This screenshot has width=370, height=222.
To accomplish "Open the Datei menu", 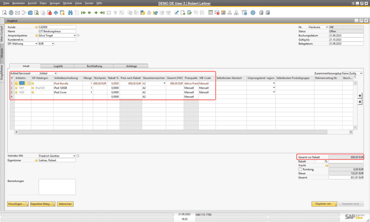I will pyautogui.click(x=7, y=3).
